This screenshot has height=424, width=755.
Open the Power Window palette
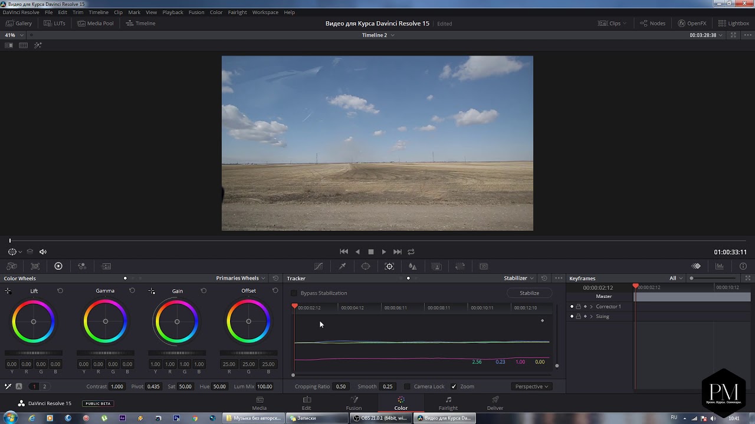click(x=366, y=266)
